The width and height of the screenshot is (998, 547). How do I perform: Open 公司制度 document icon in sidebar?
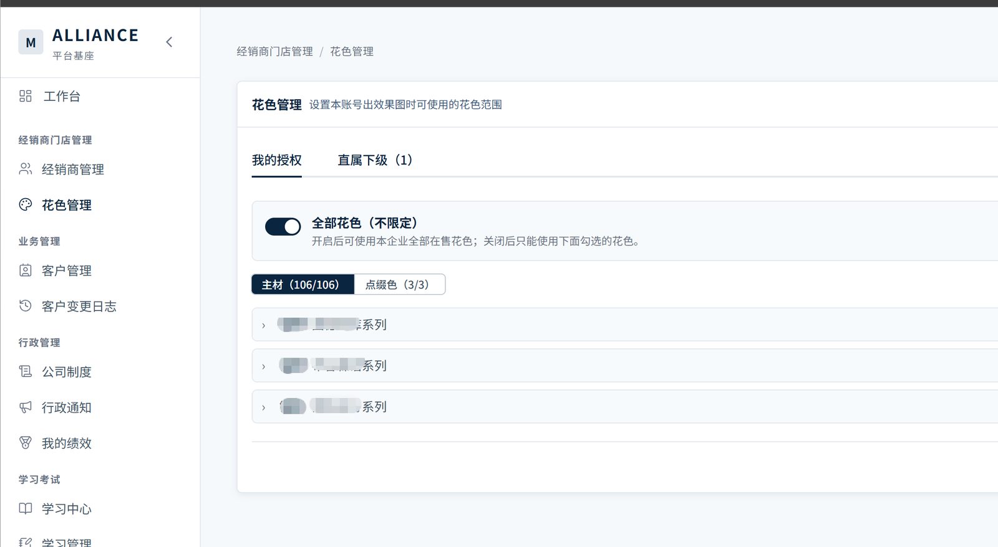click(x=26, y=371)
